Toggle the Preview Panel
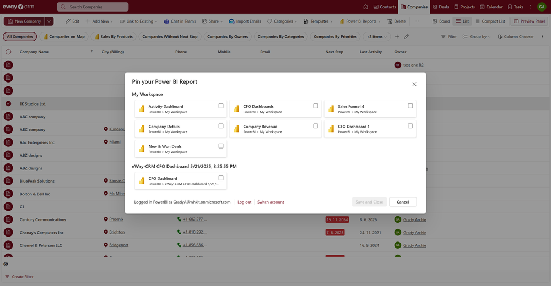This screenshot has height=286, width=551. pos(529,21)
